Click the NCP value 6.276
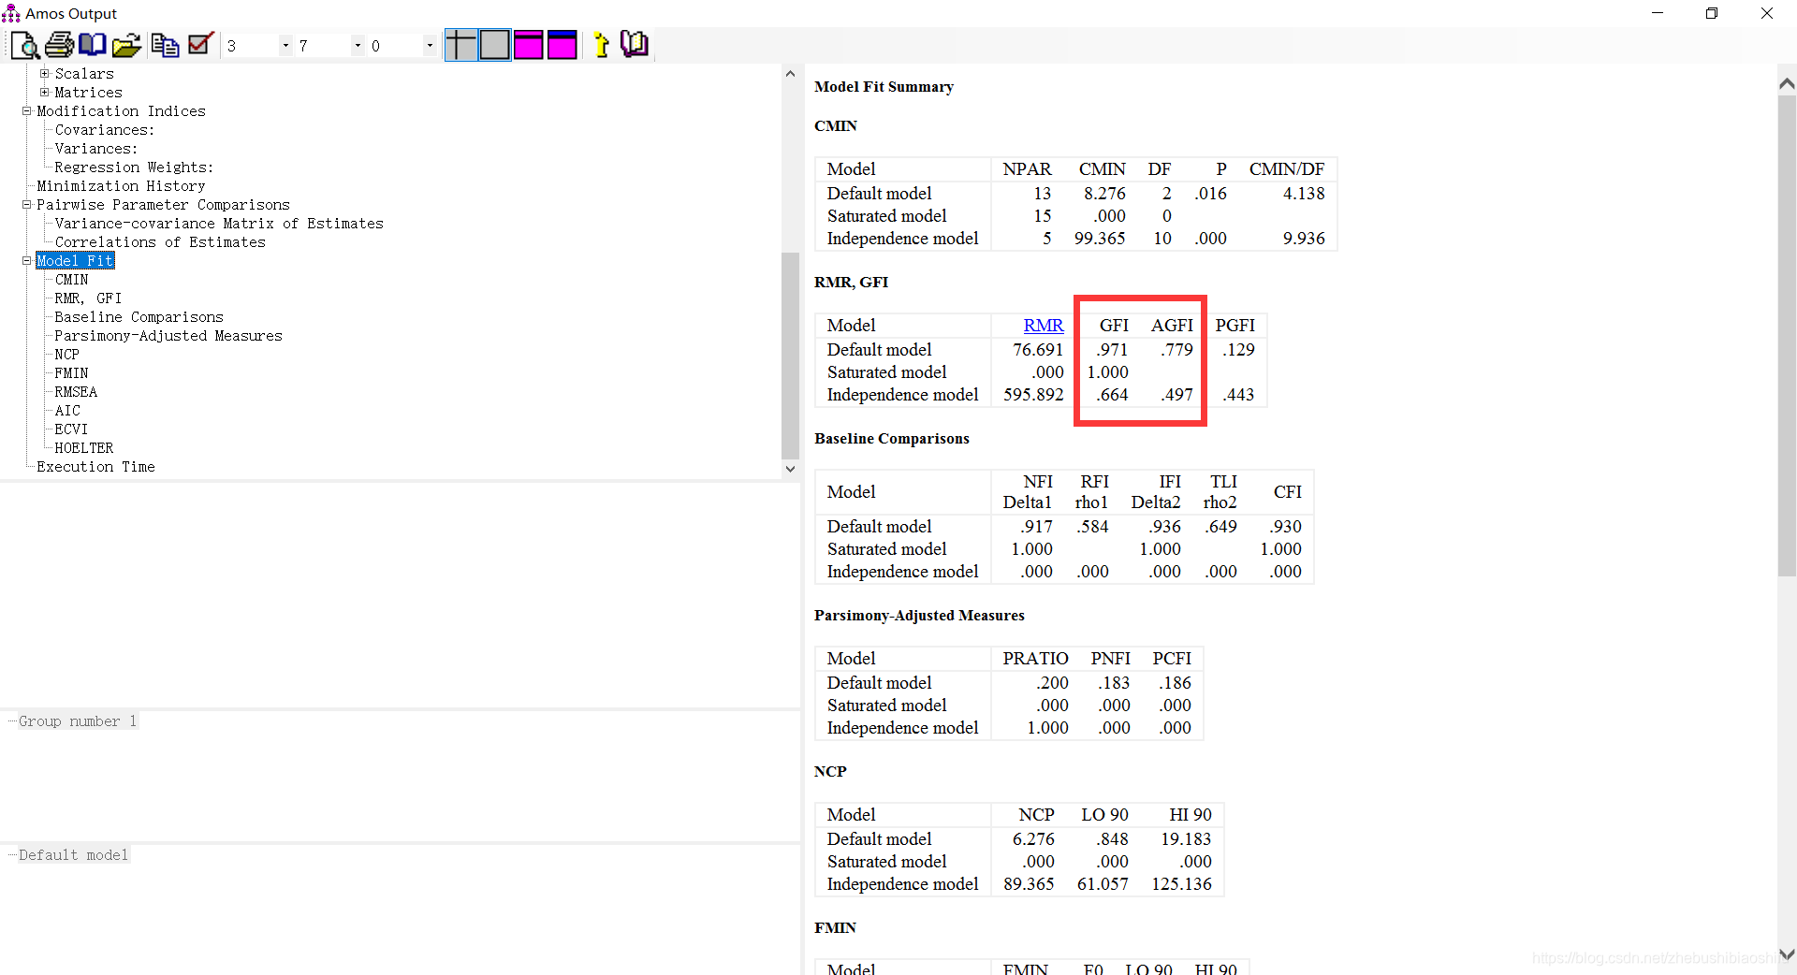The width and height of the screenshot is (1797, 975). pos(1033,838)
